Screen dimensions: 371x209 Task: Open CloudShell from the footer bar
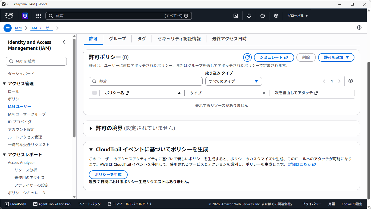tap(15, 204)
